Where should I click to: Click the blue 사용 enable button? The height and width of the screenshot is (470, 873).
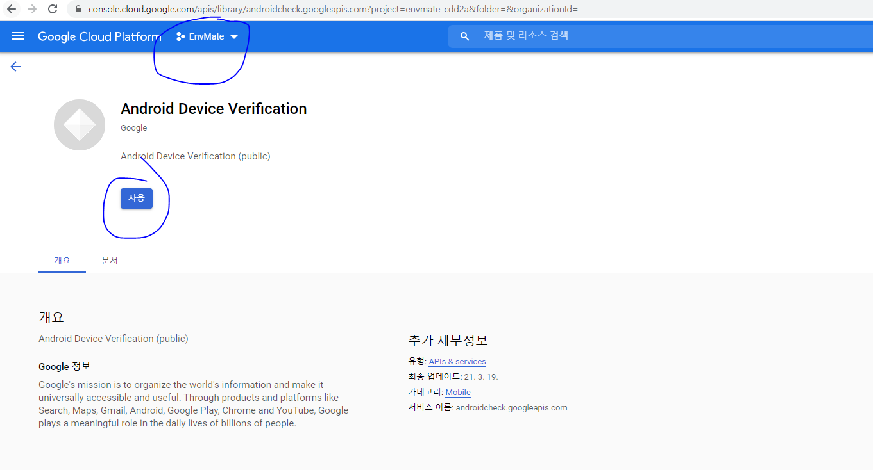point(137,199)
